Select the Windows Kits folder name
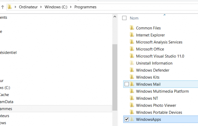This screenshot has height=126, width=198. [148, 77]
